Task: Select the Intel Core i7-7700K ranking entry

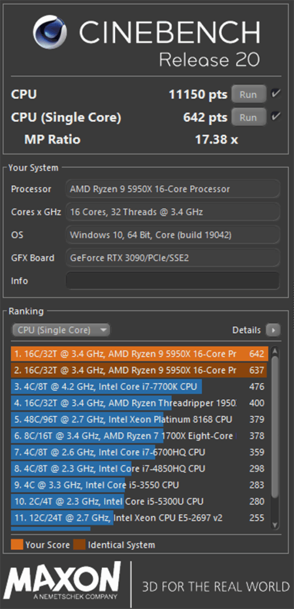Action: (x=139, y=387)
